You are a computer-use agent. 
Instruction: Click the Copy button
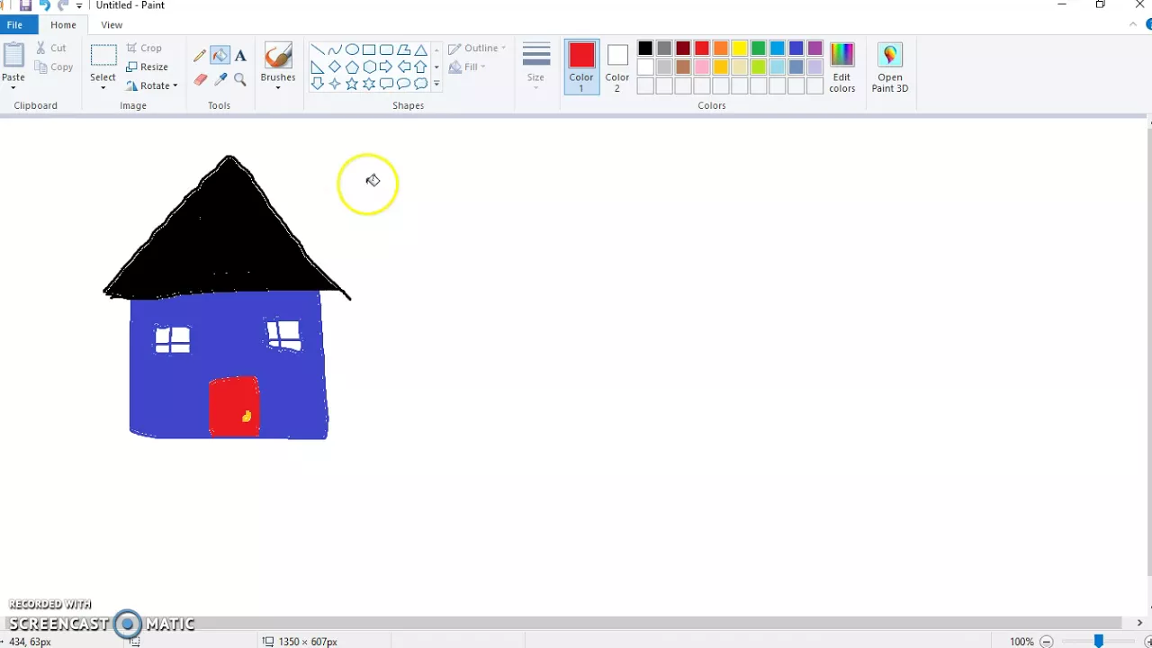54,67
